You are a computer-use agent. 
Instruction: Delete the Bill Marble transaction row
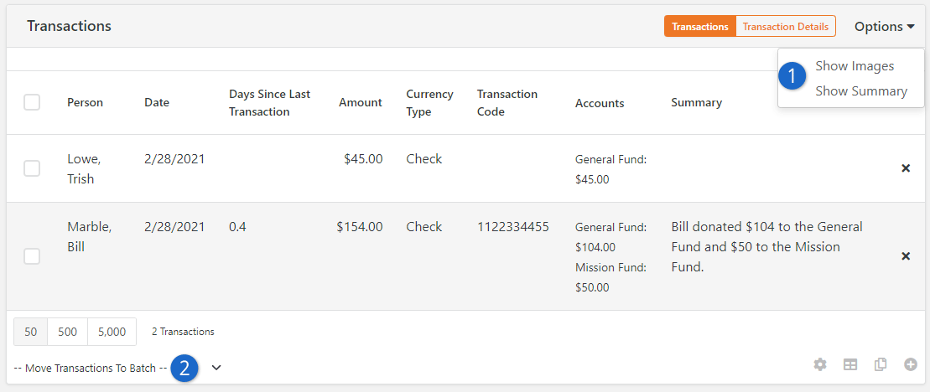point(906,256)
